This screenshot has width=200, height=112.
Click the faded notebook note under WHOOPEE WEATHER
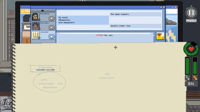49,82
